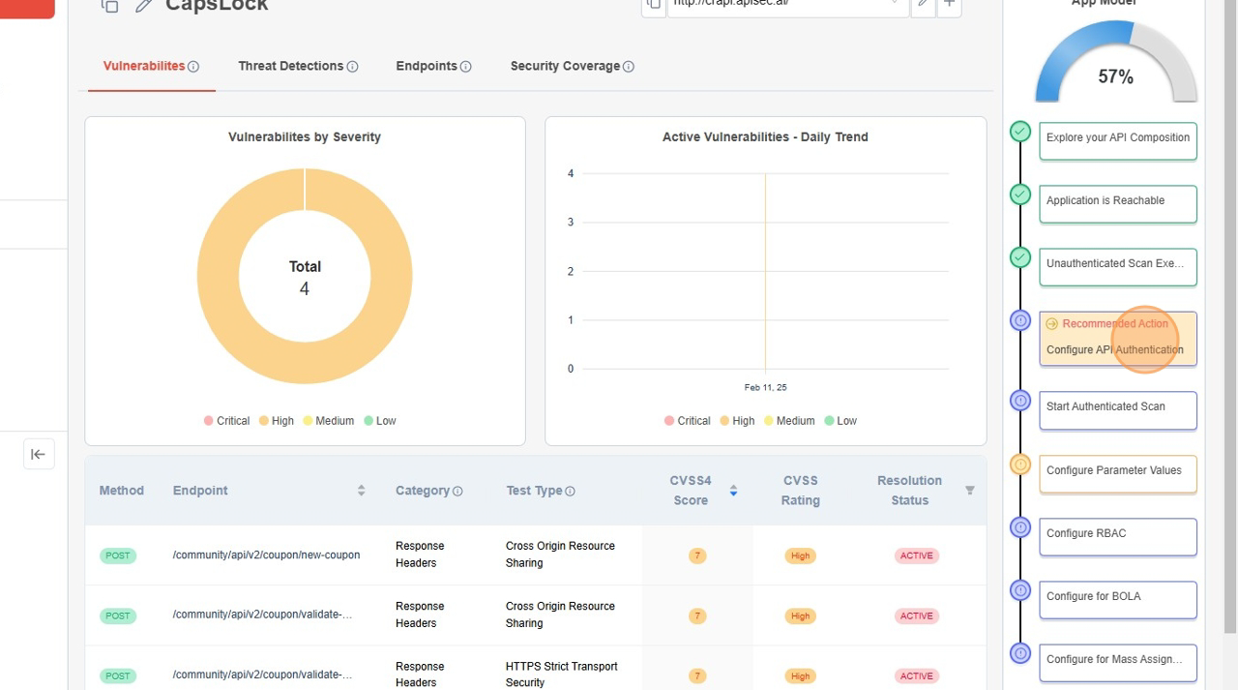Open the Vulnerabilities info tooltip
1238x690 pixels.
[x=192, y=66]
